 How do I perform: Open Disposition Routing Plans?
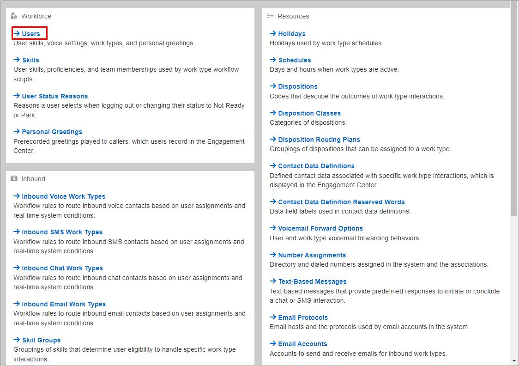coord(319,140)
